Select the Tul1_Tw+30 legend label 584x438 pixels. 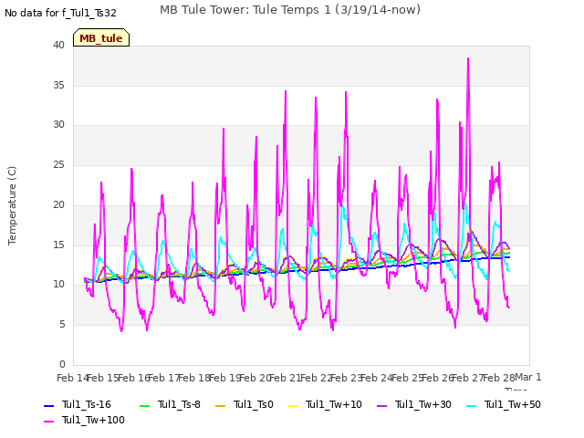tap(423, 404)
